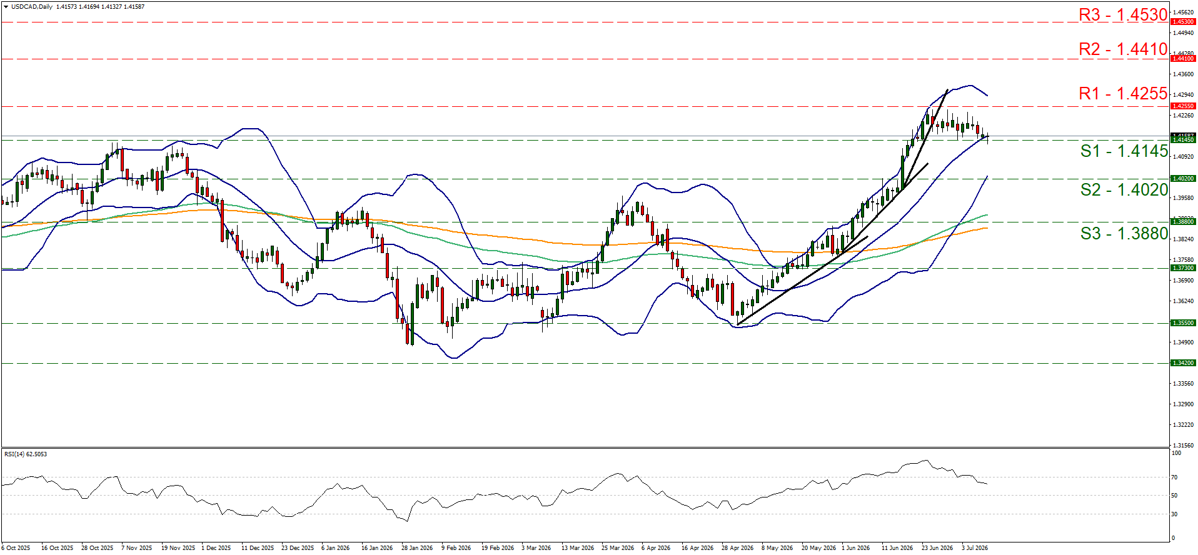The height and width of the screenshot is (555, 1198).
Task: Click the 3 Jul 2026 date label
Action: coord(975,548)
